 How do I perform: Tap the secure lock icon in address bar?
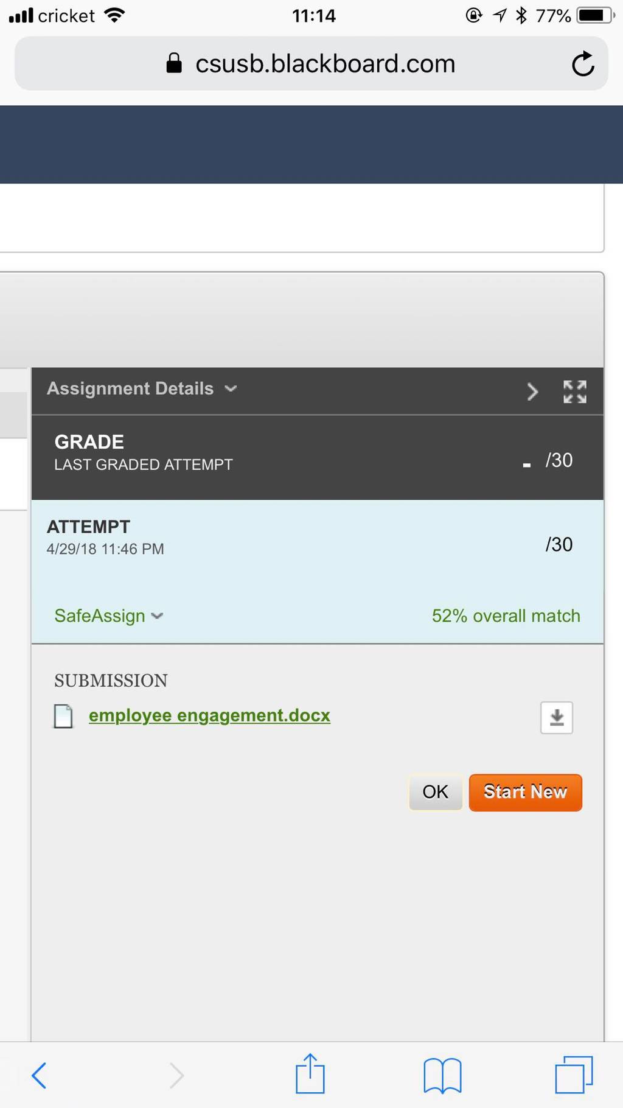click(x=174, y=63)
